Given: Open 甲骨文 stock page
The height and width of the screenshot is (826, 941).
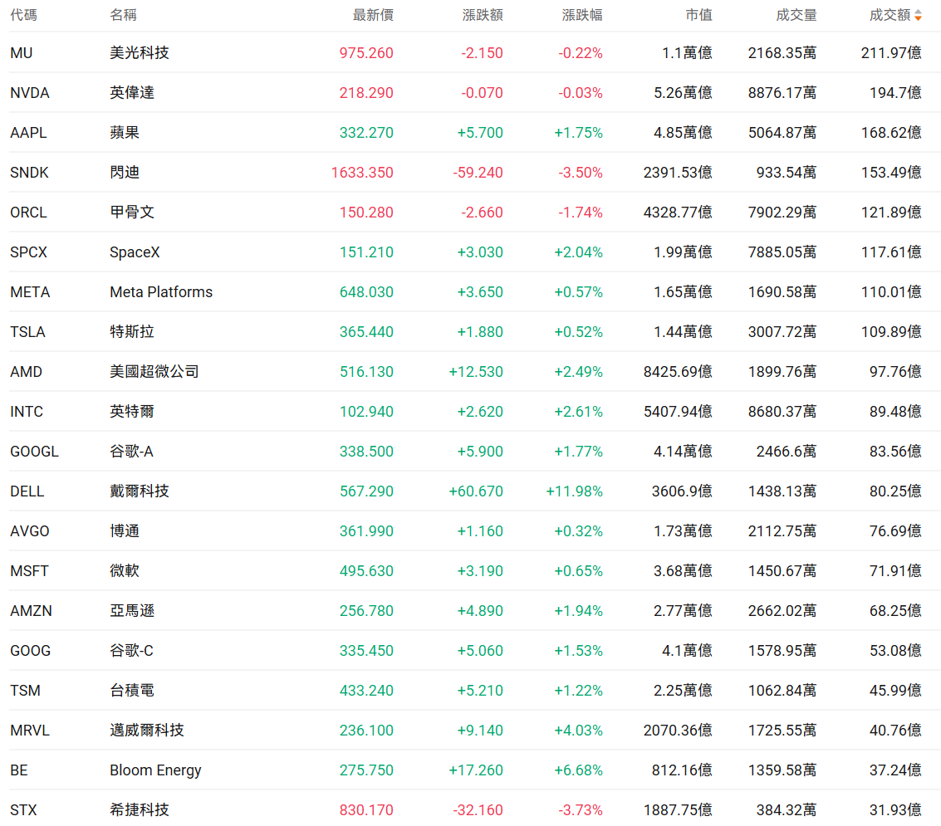Looking at the screenshot, I should pyautogui.click(x=132, y=212).
